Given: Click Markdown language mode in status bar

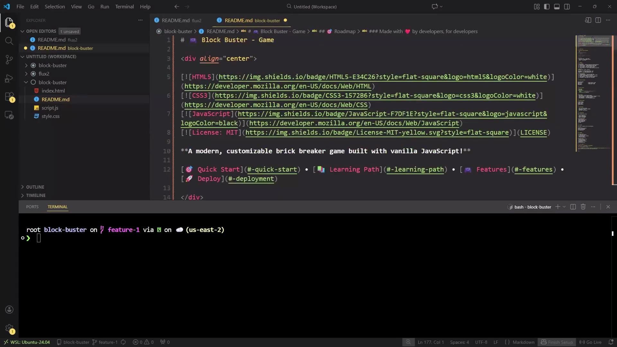Looking at the screenshot, I should point(523,342).
